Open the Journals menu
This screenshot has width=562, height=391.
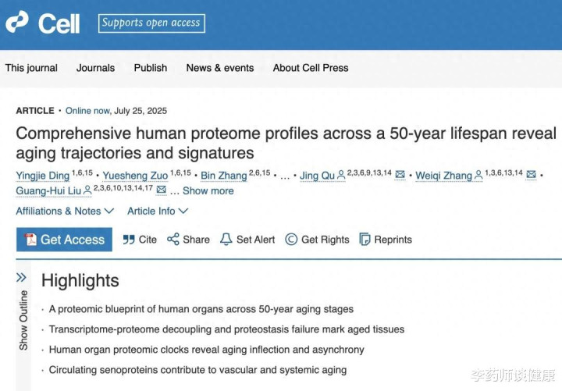[95, 68]
